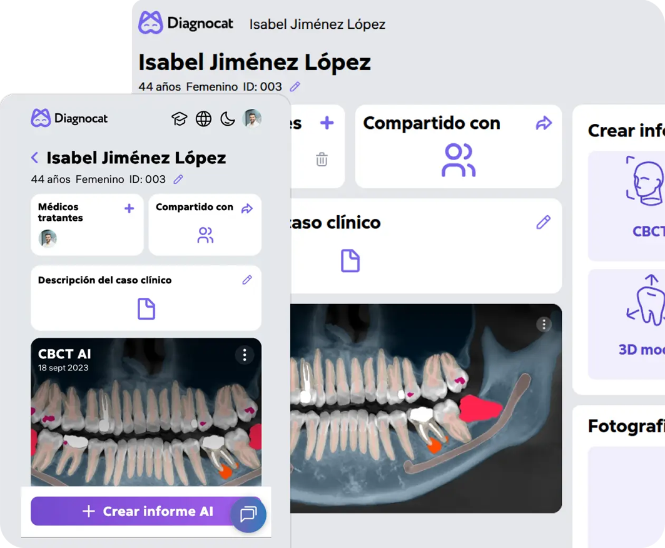The image size is (665, 548).
Task: Open the globe language selector
Action: click(x=203, y=119)
